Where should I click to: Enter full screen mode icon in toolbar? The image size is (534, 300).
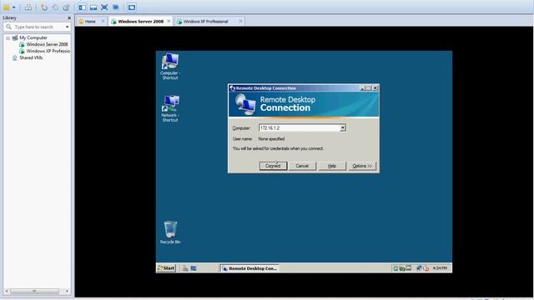(x=104, y=7)
